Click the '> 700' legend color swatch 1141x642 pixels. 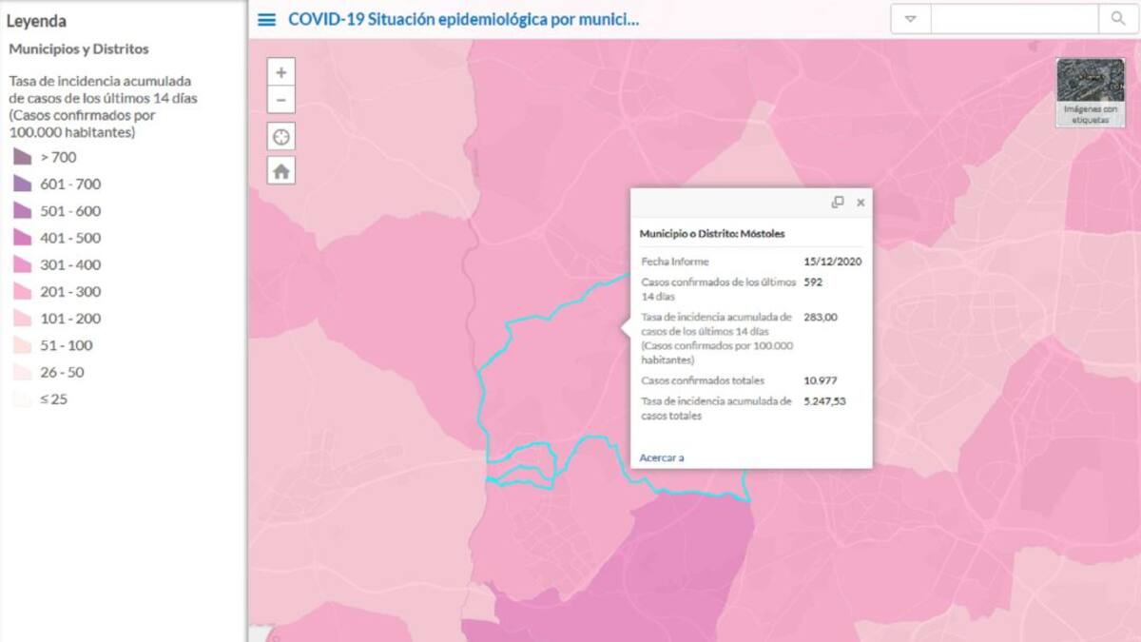point(22,157)
